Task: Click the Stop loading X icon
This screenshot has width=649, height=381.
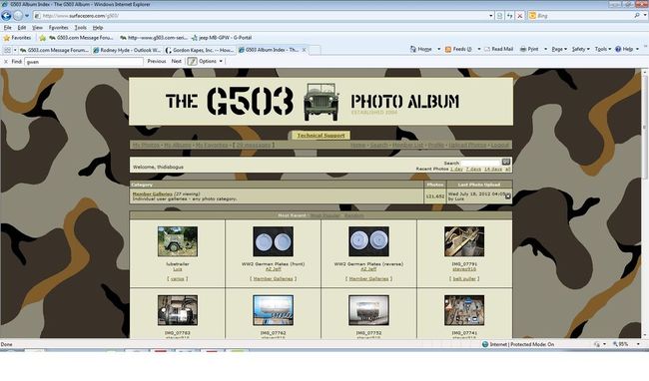Action: coord(520,16)
